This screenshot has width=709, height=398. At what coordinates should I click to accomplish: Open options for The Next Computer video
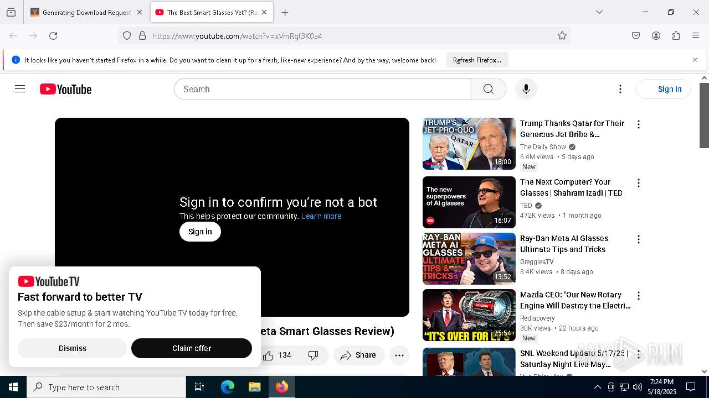click(x=639, y=183)
